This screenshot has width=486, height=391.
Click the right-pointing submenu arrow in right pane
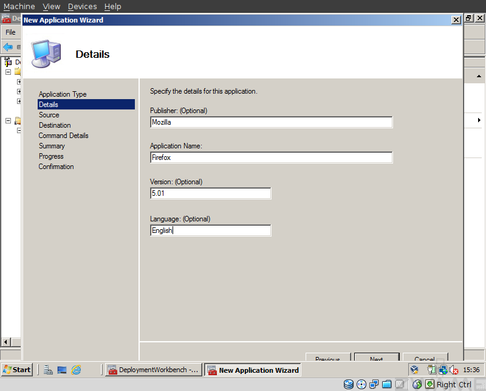479,120
